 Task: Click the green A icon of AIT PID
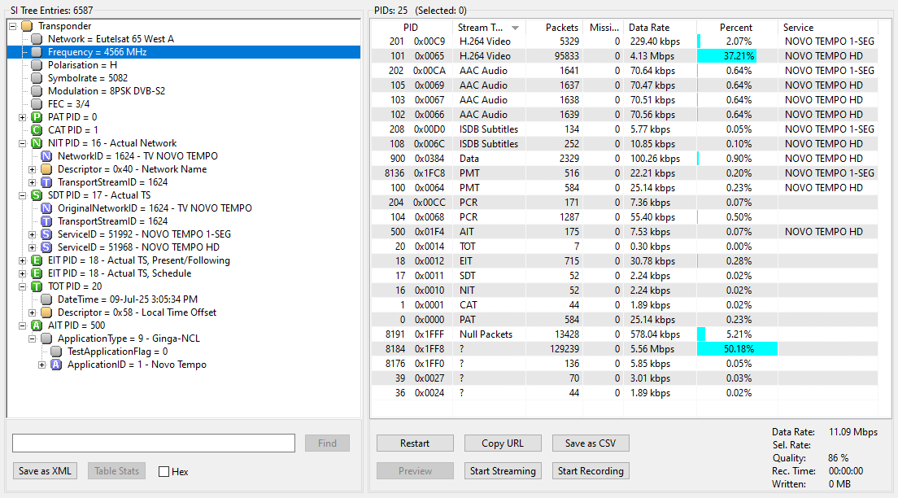coord(37,325)
